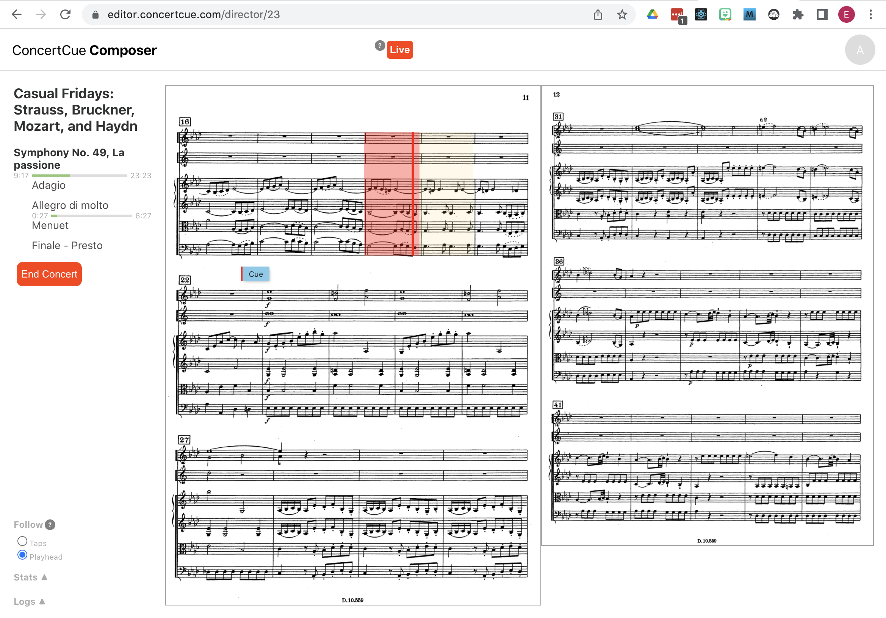The height and width of the screenshot is (618, 886).
Task: Toggle the Live status badge
Action: click(x=399, y=50)
